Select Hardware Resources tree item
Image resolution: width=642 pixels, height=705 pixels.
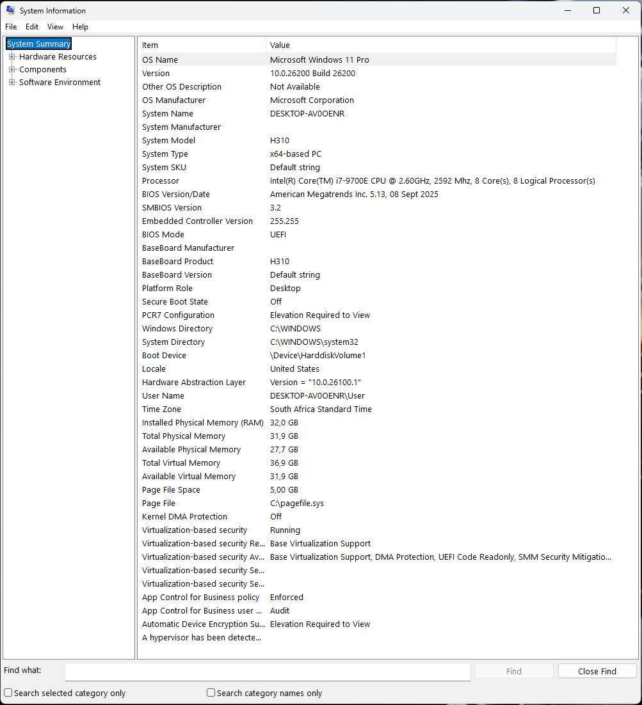[x=58, y=57]
